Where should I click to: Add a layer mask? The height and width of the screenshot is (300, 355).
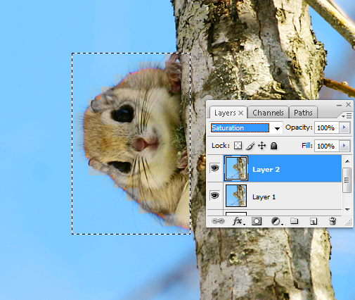point(257,221)
